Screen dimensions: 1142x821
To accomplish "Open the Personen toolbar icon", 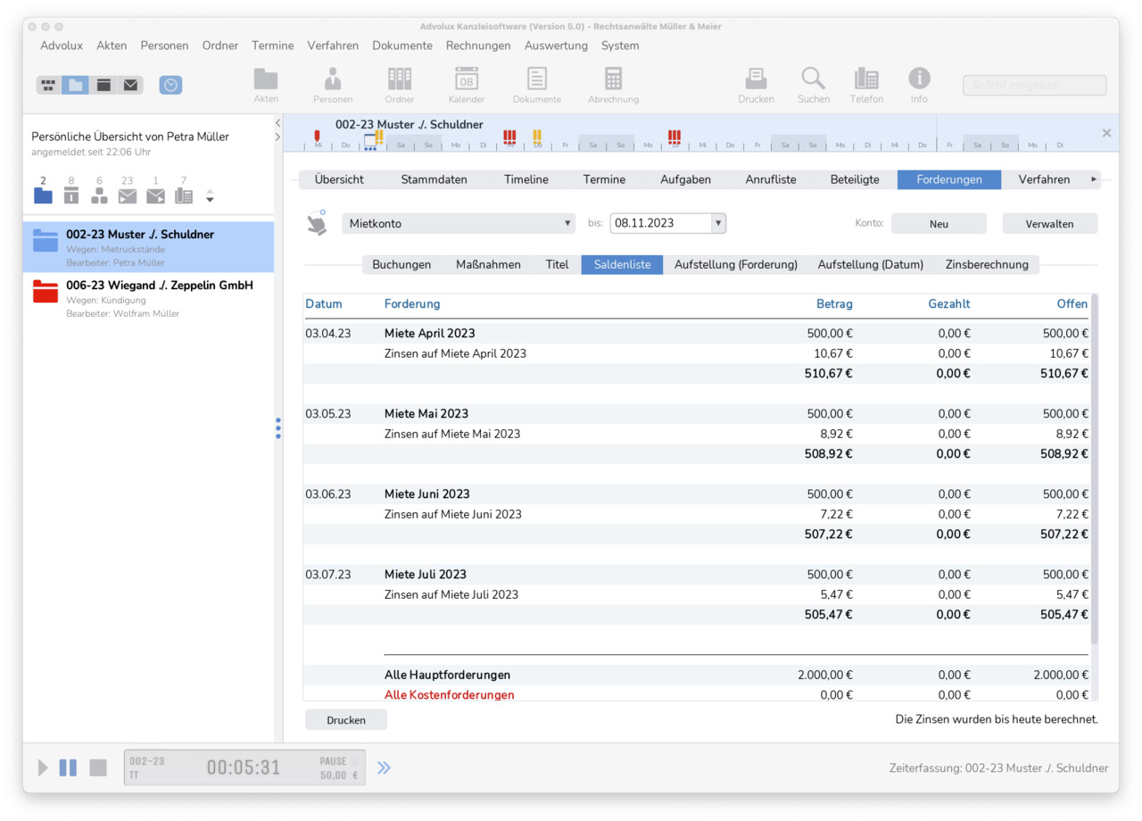I will (333, 79).
